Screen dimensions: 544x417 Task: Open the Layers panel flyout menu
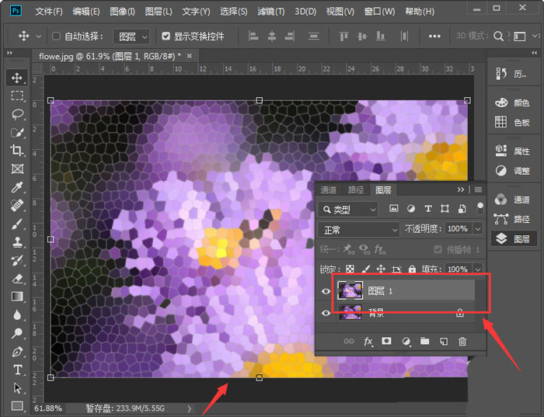coord(478,189)
